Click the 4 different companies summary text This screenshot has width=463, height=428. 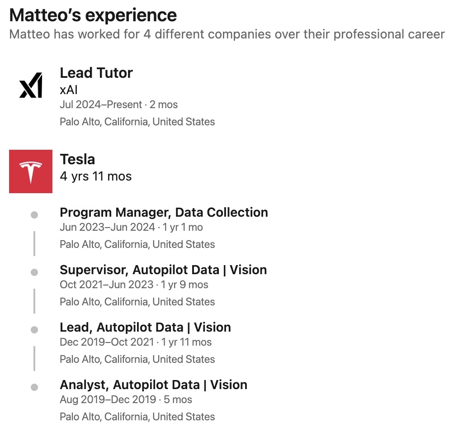227,34
